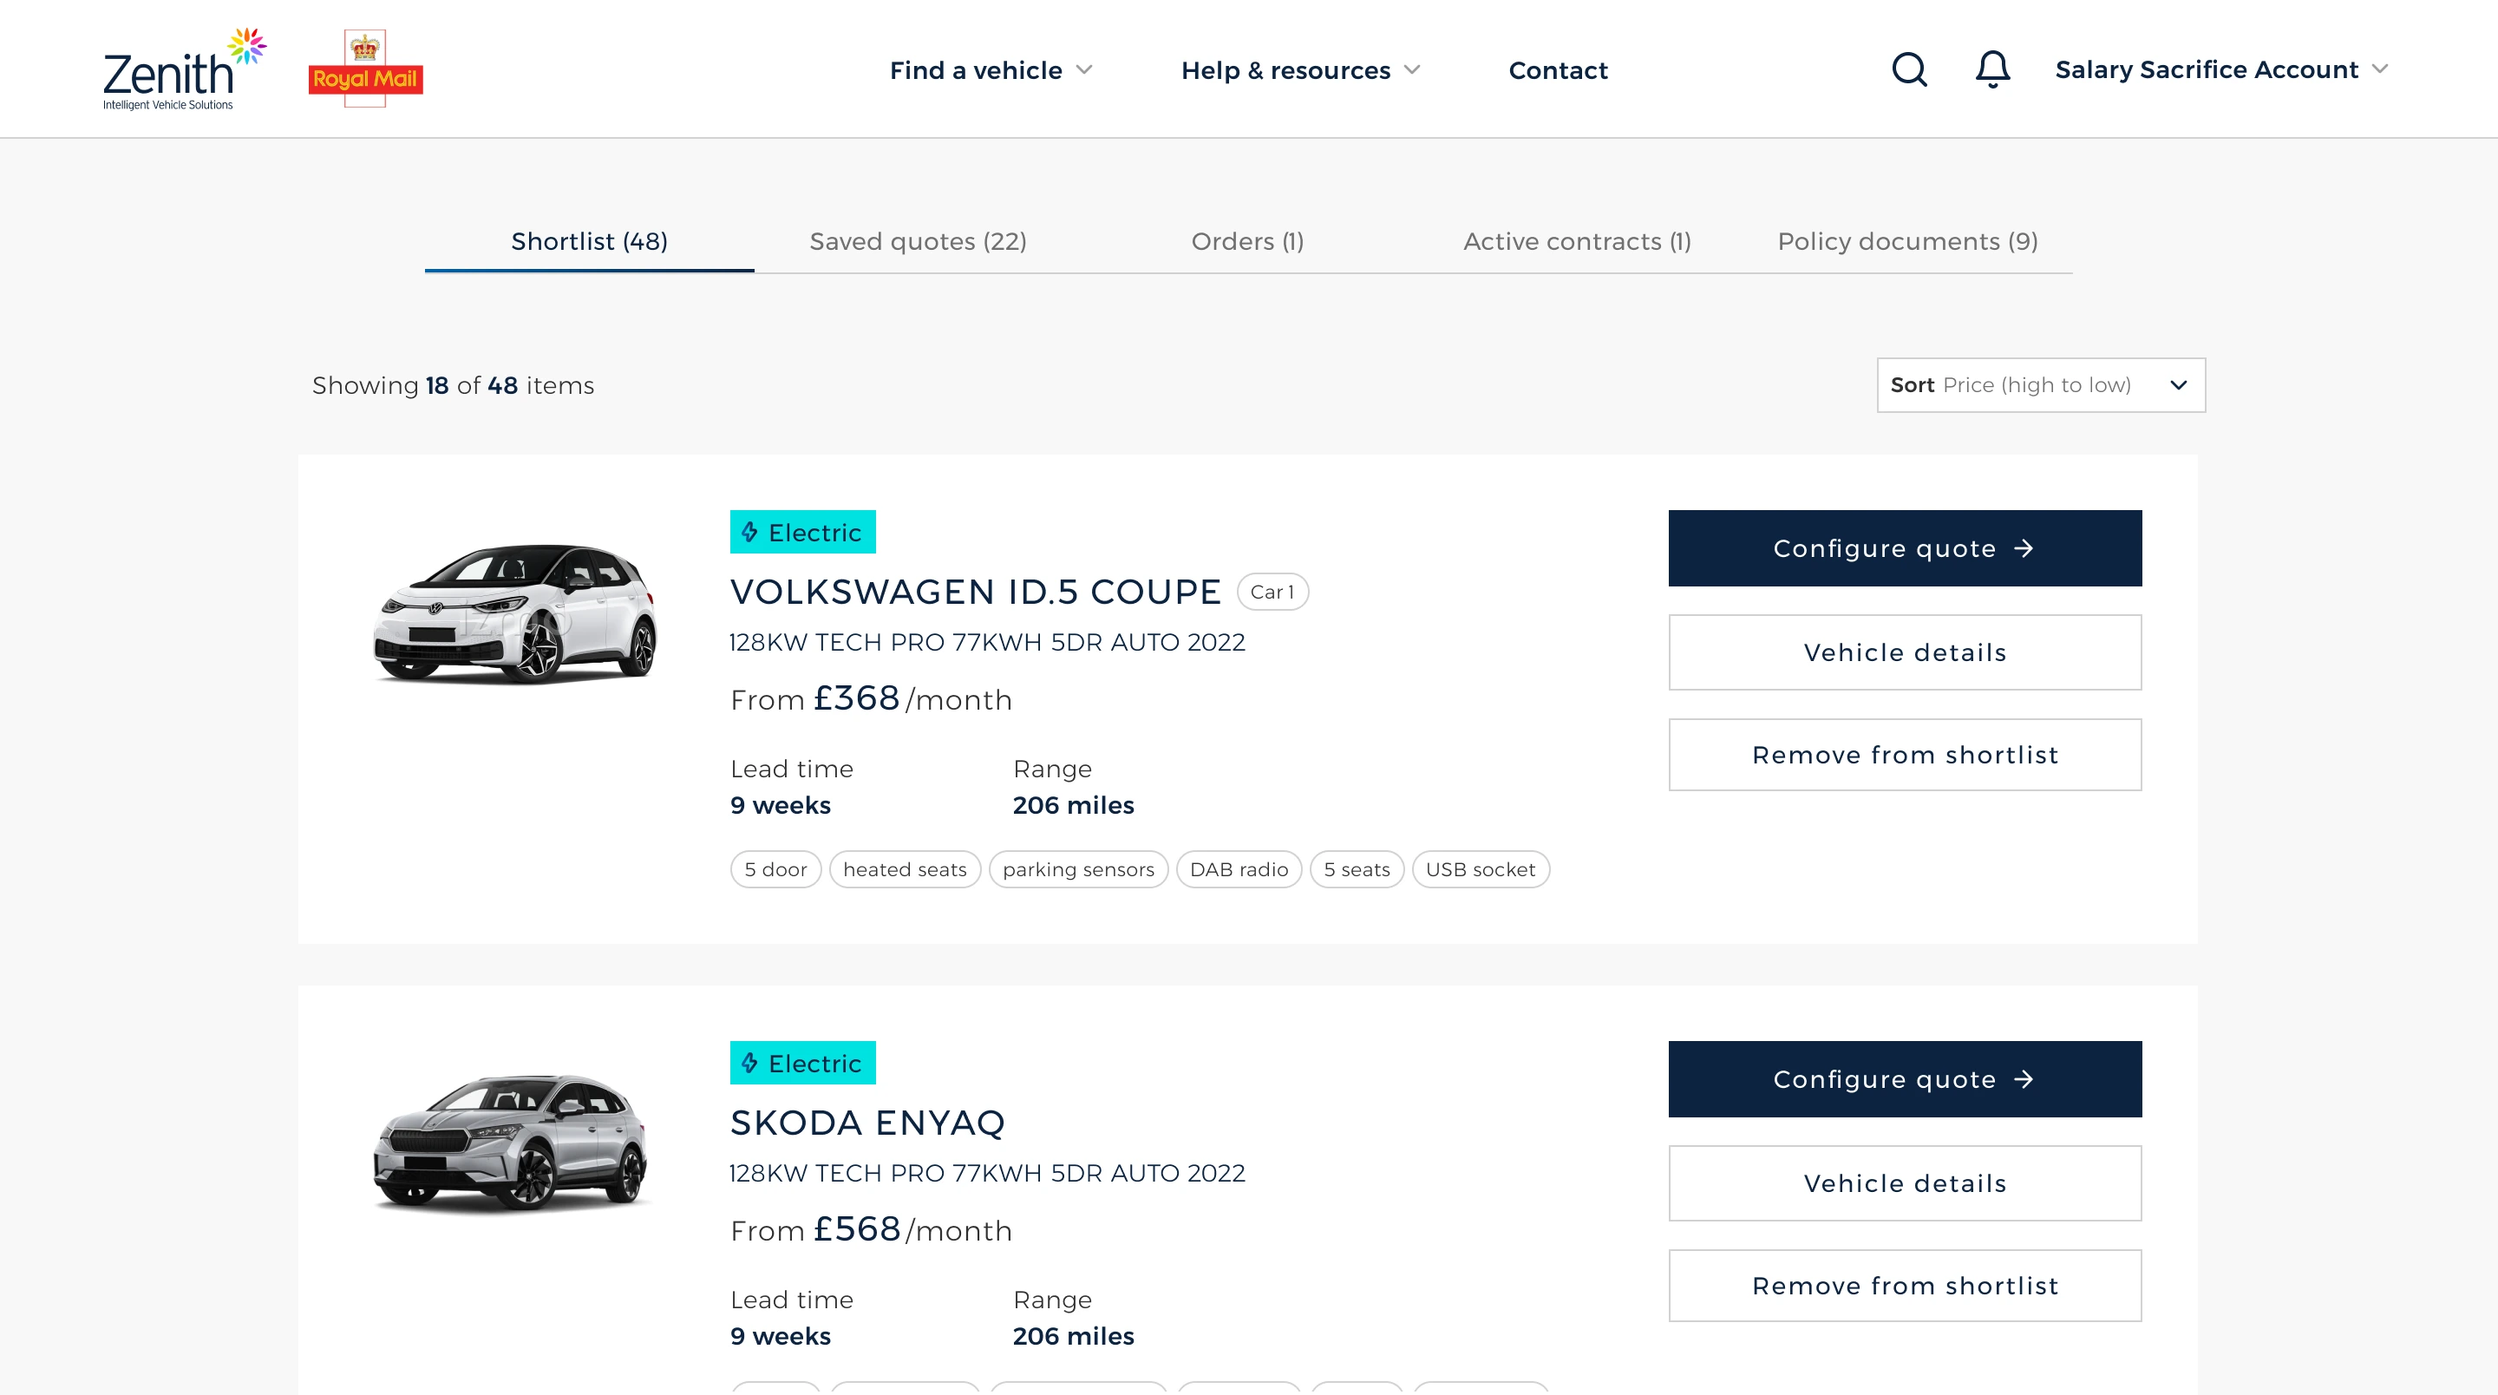Viewport: 2498px width, 1395px height.
Task: Select the 5 door tag
Action: [x=775, y=869]
